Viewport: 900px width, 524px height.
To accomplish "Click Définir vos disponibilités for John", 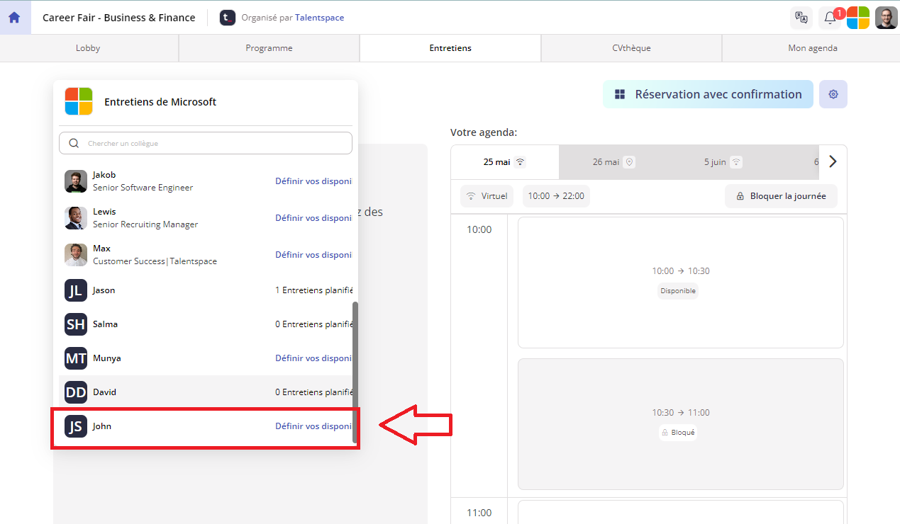I will point(313,426).
